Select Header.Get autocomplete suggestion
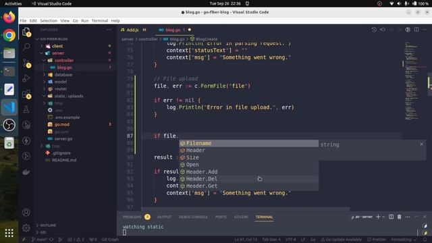The height and width of the screenshot is (243, 432). (249, 186)
